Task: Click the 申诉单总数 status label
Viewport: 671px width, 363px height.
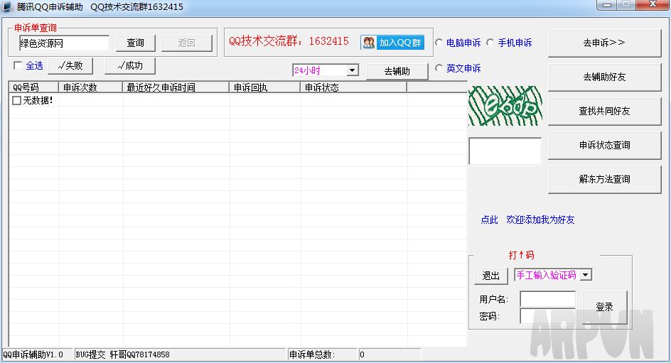Action: point(311,354)
